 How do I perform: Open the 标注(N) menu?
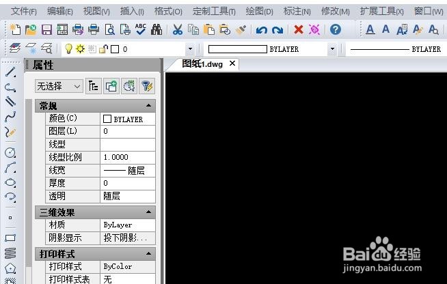pos(297,12)
